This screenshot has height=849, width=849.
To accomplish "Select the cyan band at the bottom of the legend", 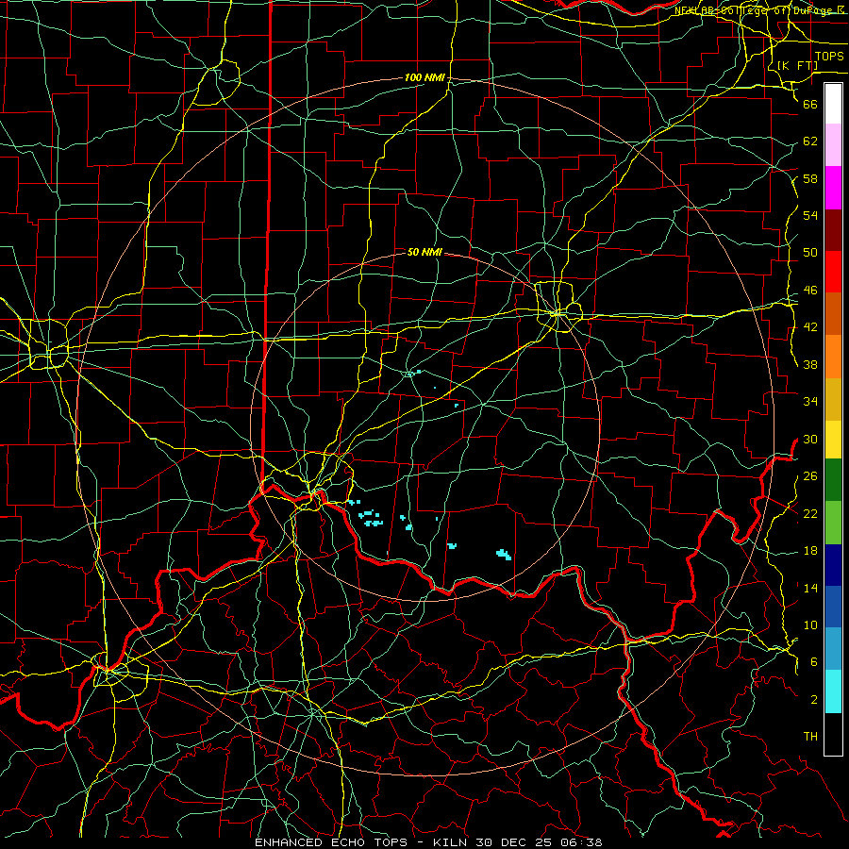I will click(833, 691).
